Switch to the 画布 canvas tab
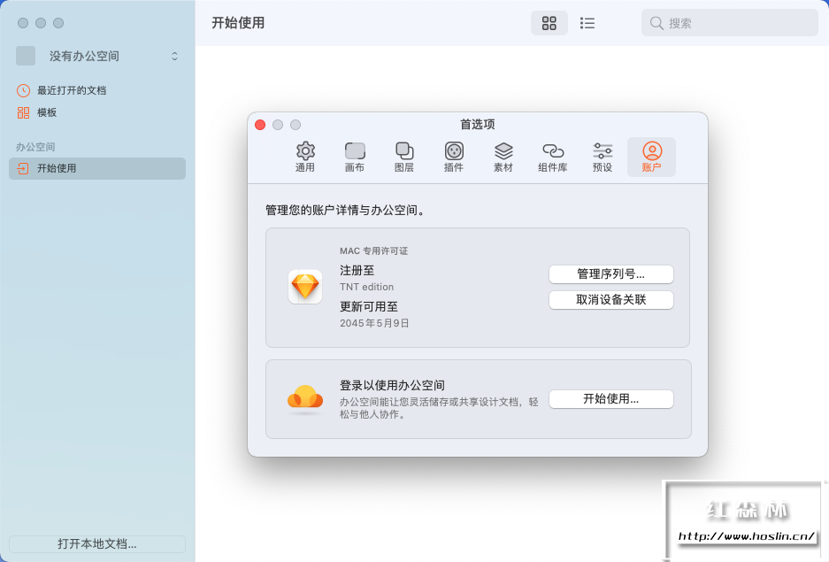Image resolution: width=829 pixels, height=562 pixels. coord(355,157)
